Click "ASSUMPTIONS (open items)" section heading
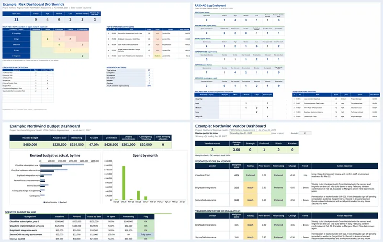Image resolution: width=383 pixels, height=242 pixels. pos(205,25)
